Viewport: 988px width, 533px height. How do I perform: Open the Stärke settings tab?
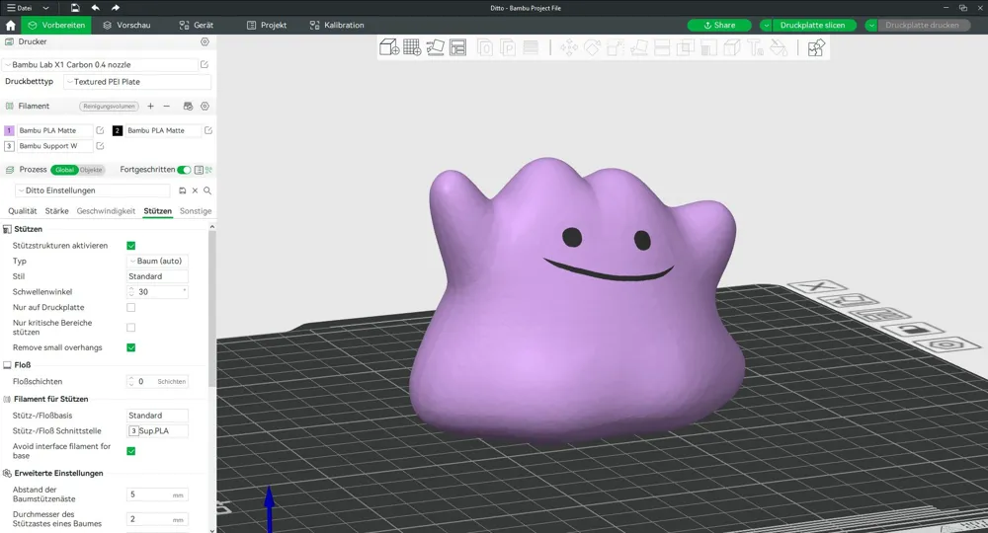click(x=56, y=211)
